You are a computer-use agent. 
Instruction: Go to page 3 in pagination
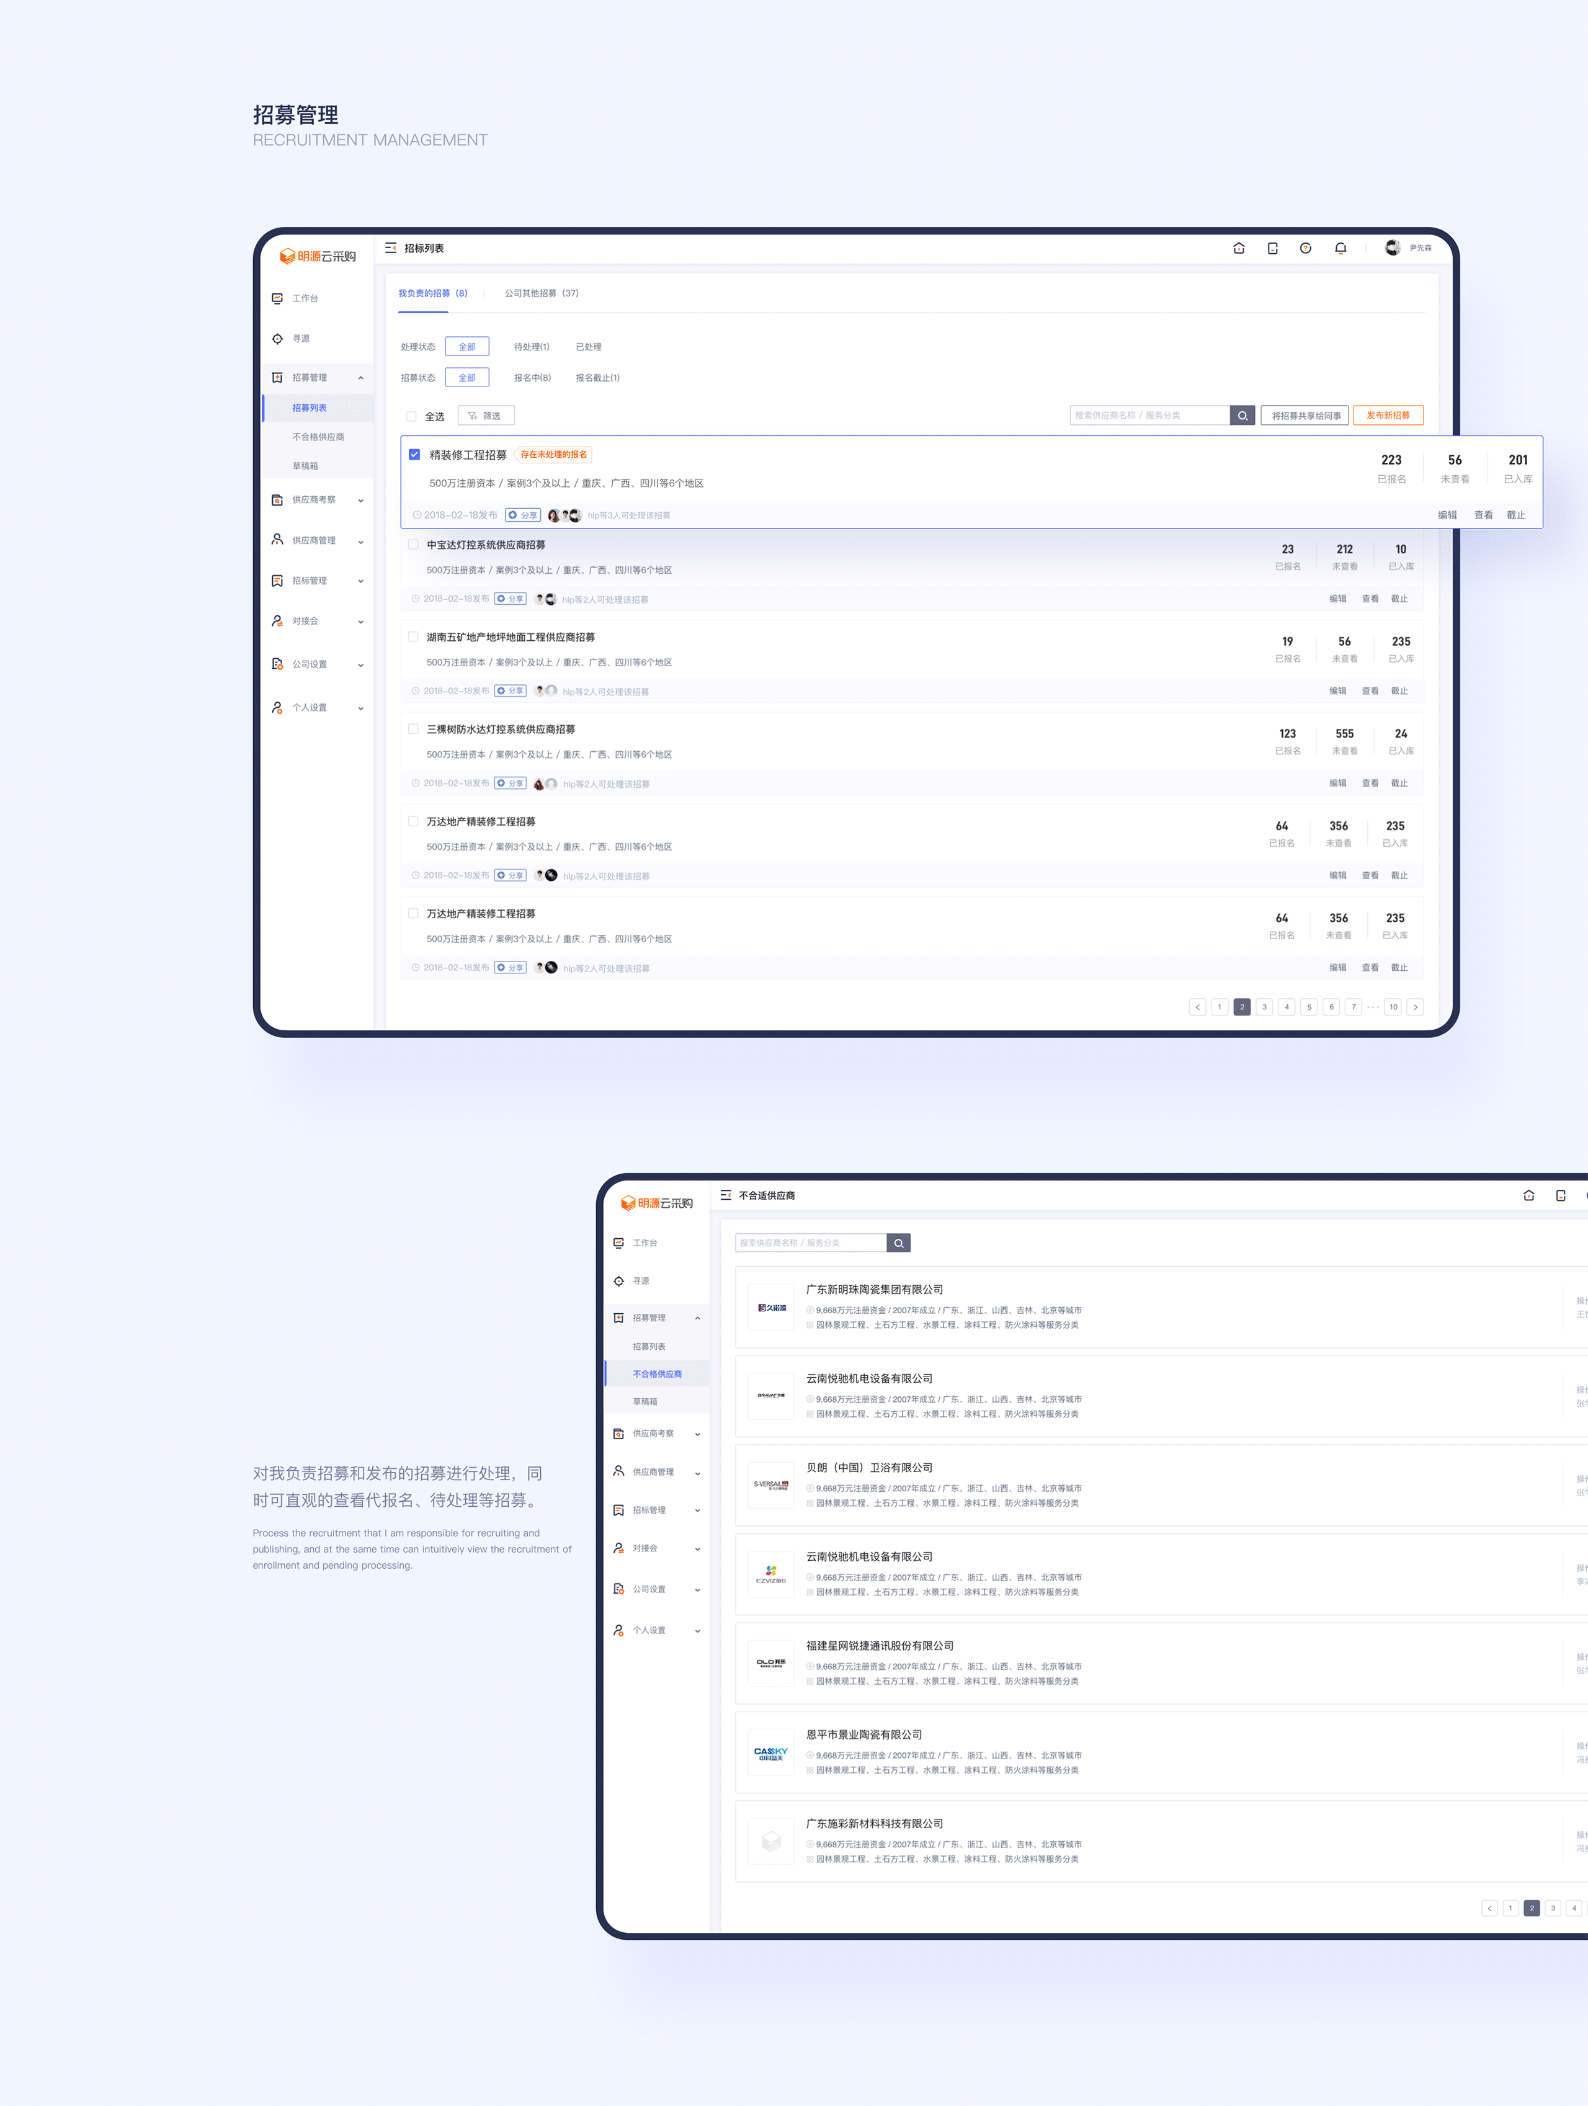pyautogui.click(x=1264, y=1007)
